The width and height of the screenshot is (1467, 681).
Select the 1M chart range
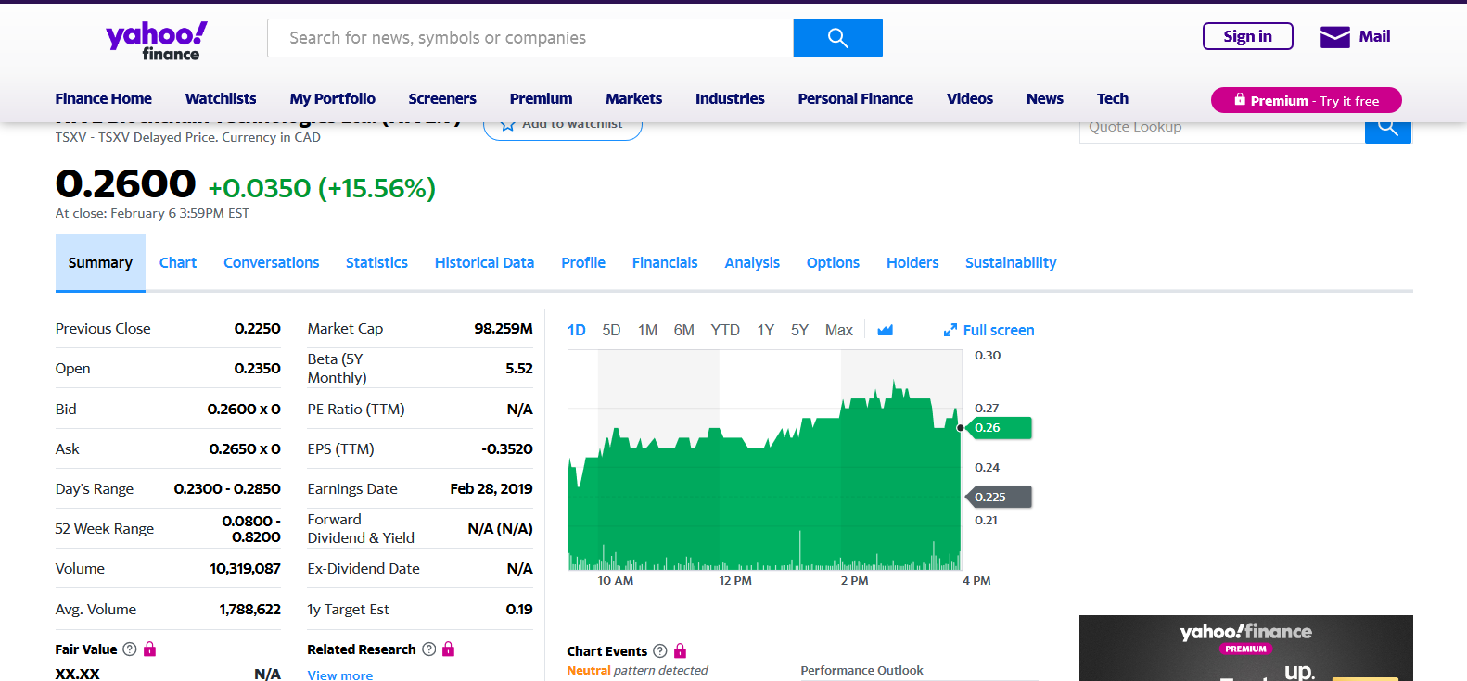point(647,331)
